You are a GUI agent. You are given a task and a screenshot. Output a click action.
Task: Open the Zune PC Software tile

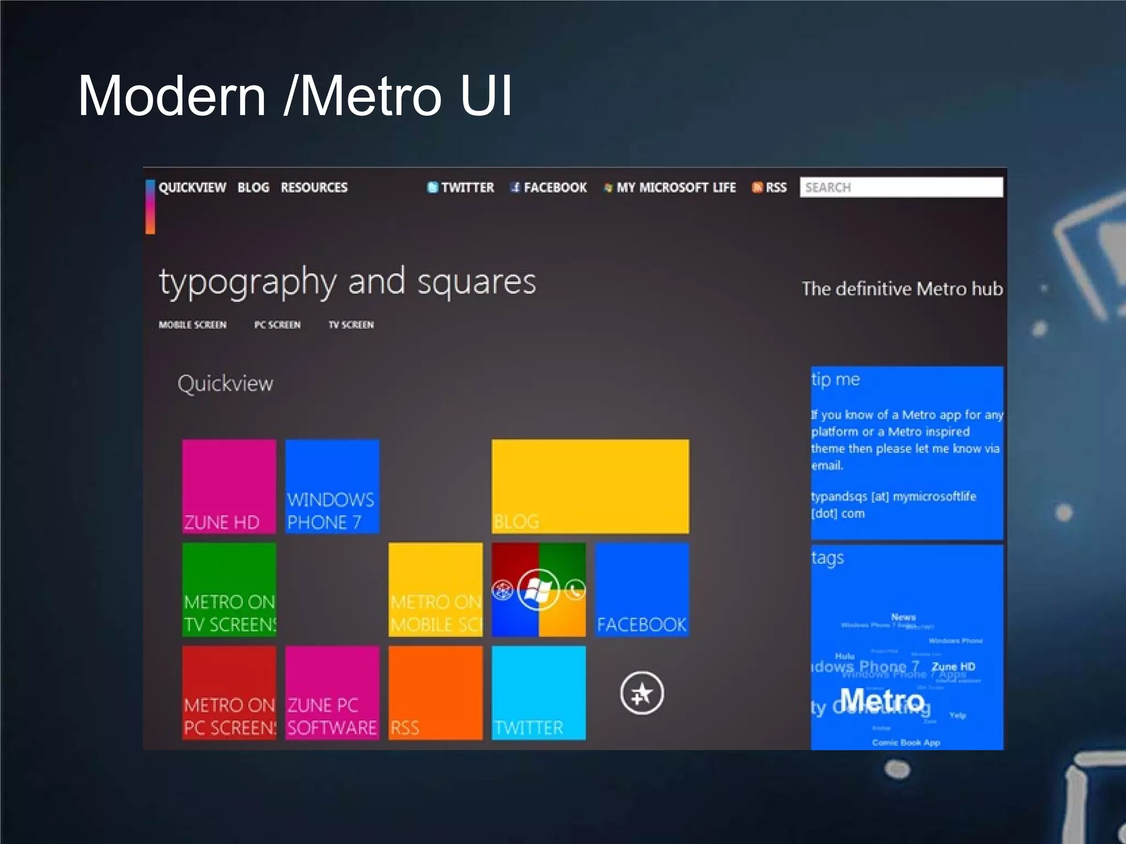point(332,693)
